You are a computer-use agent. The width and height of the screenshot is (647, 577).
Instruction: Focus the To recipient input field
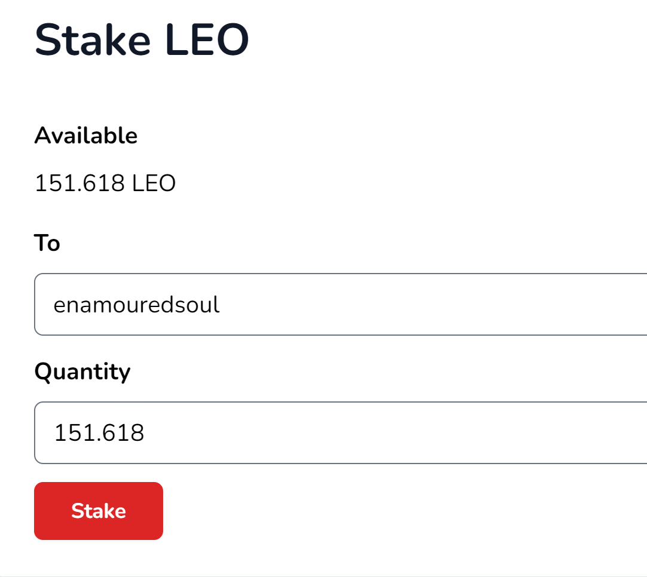[x=341, y=305]
